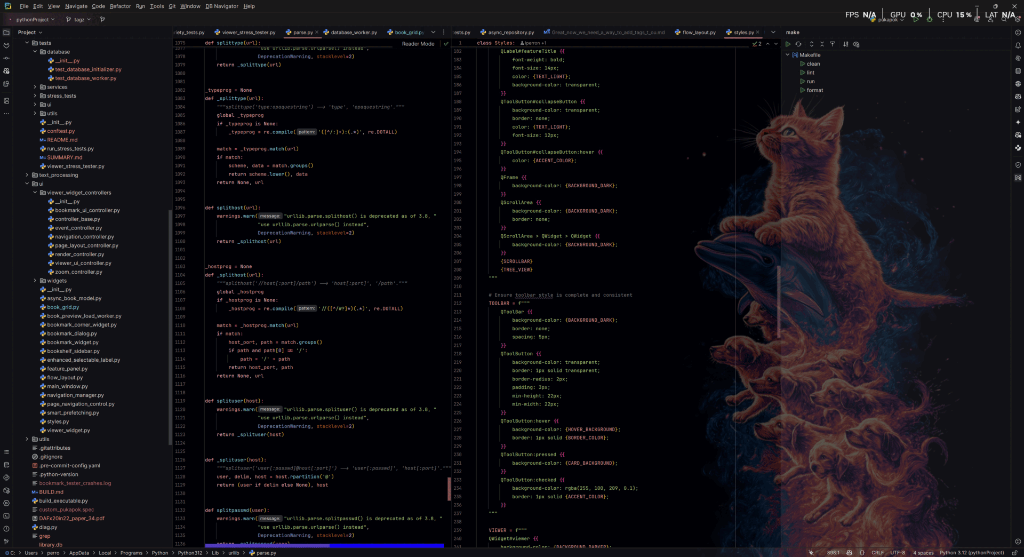Click the CRLF line separator status
Image resolution: width=1024 pixels, height=557 pixels.
point(877,553)
